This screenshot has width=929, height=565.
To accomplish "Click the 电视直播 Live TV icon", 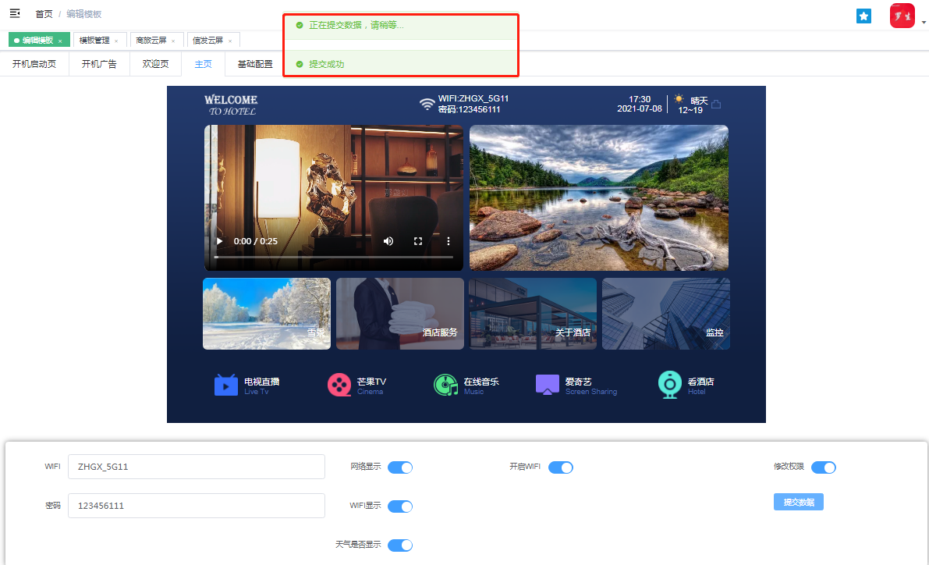I will (226, 385).
